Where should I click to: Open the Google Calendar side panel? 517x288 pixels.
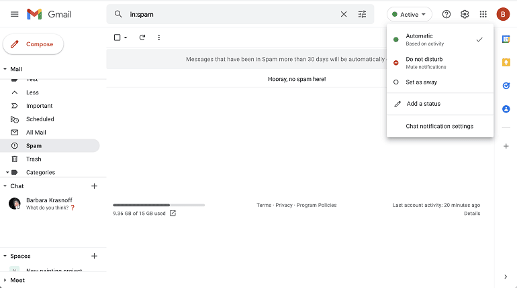506,39
